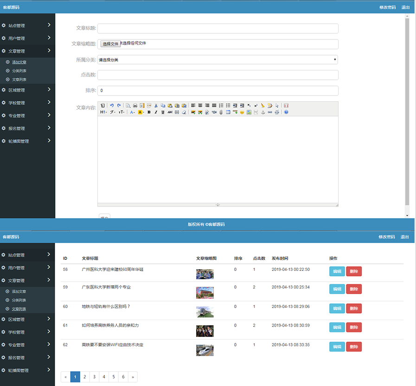This screenshot has height=386, width=416.
Task: Click the cut (scissors) icon
Action: pos(156,105)
